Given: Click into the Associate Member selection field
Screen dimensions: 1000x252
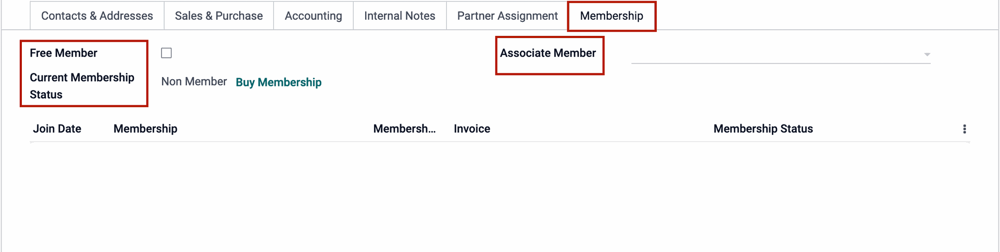Looking at the screenshot, I should point(776,54).
